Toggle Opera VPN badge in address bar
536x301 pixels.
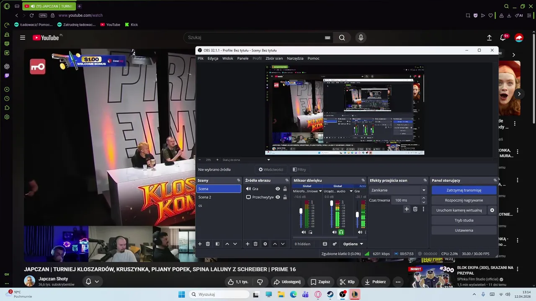43,15
